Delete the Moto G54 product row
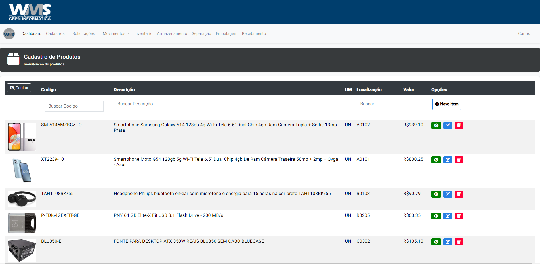Viewport: 540px width, 264px height. [459, 160]
